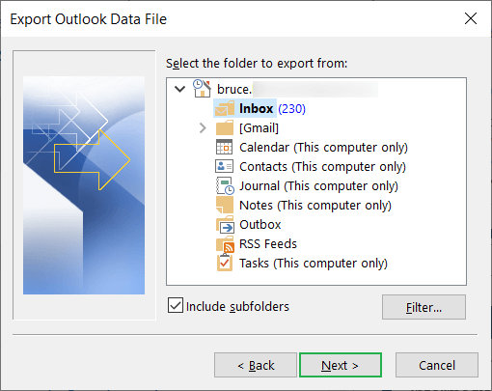
Task: Select Contacts (This computer only)
Action: click(x=322, y=166)
